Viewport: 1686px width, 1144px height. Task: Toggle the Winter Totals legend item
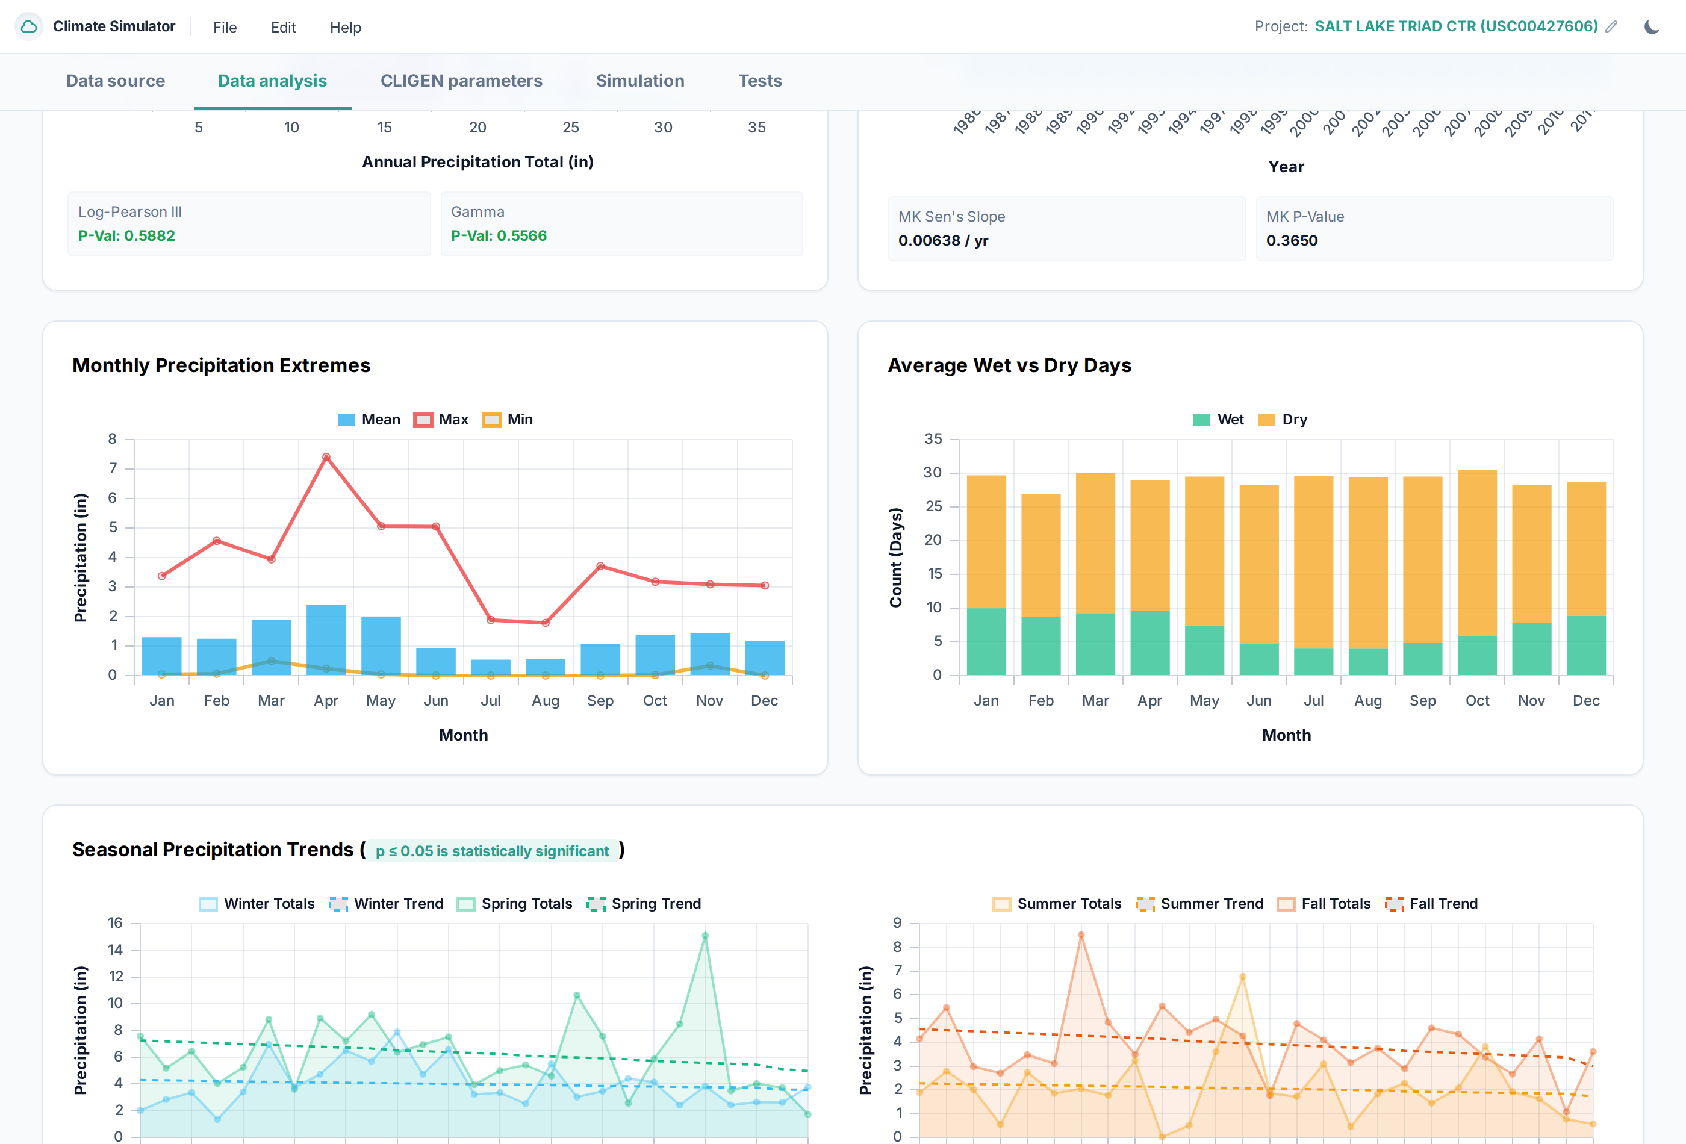(x=257, y=904)
